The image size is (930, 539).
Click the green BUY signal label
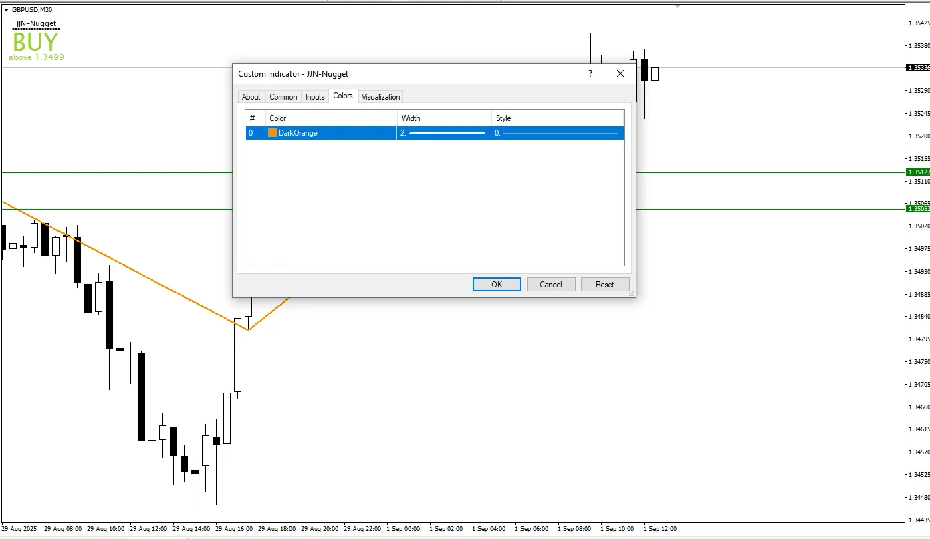click(36, 42)
